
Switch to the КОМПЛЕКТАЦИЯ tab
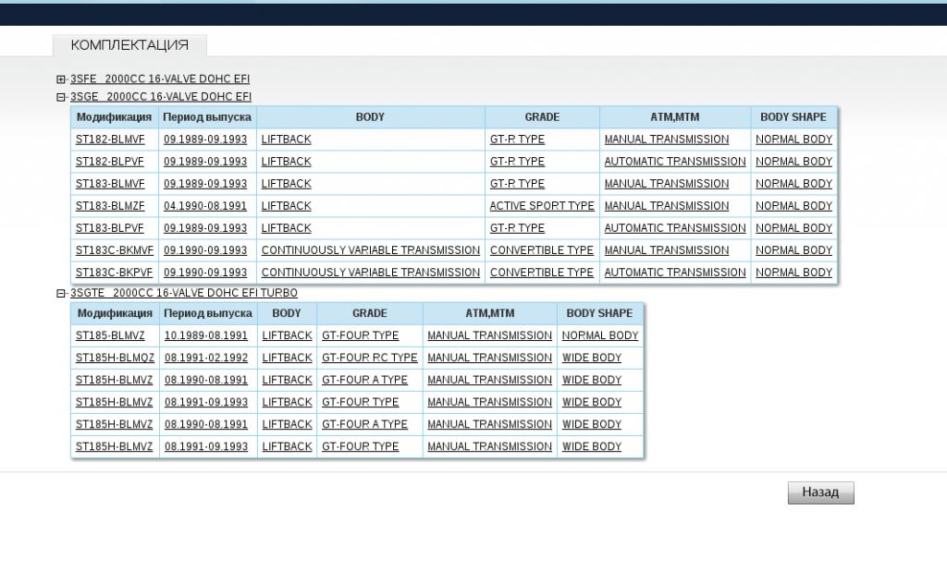[129, 45]
